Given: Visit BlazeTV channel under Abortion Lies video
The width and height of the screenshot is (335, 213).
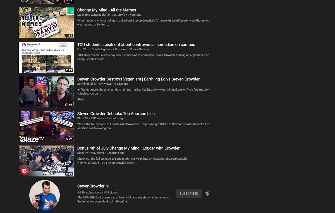Looking at the screenshot, I should (83, 118).
